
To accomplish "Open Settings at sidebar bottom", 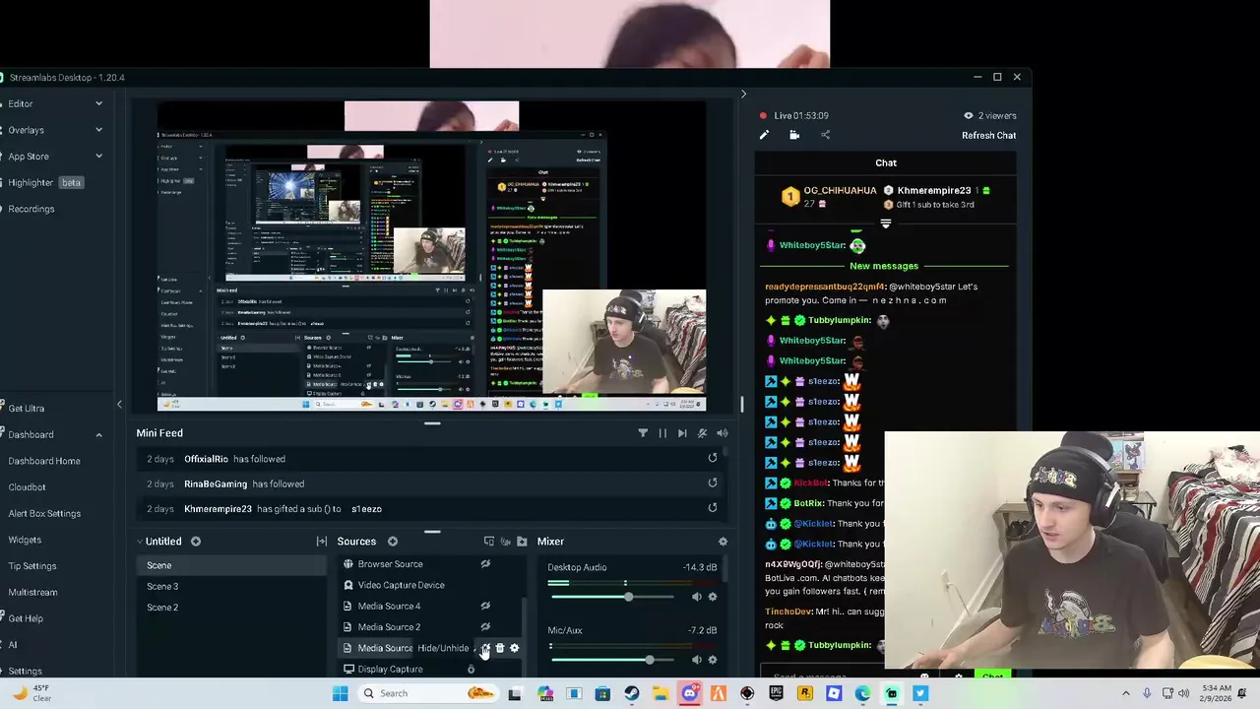I will coord(25,671).
